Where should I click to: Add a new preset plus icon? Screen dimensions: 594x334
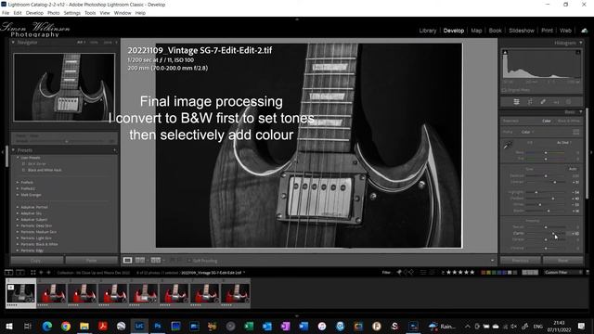pyautogui.click(x=114, y=150)
